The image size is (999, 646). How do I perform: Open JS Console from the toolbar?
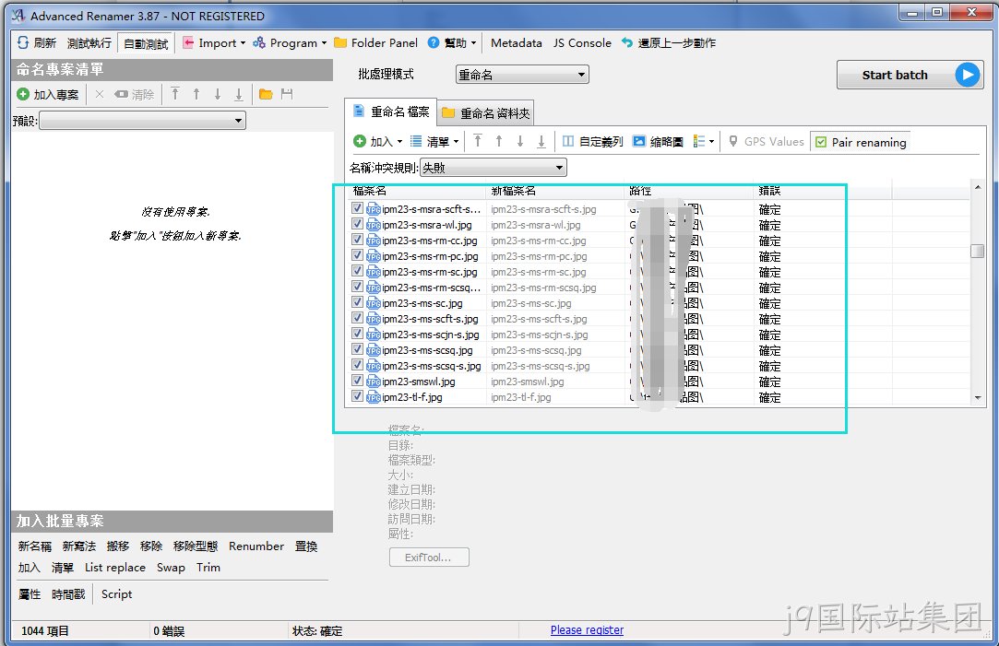[582, 42]
